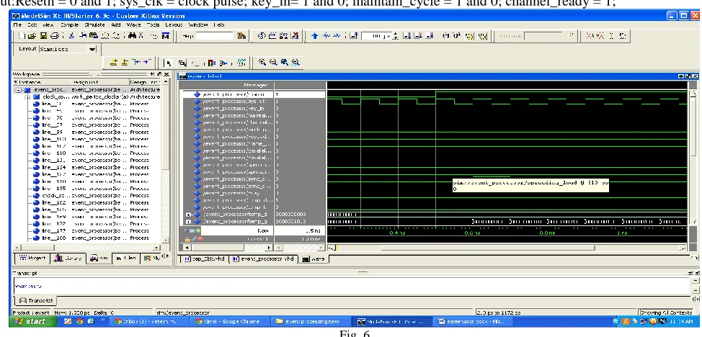Switch to the Project tab in Workspace
This screenshot has width=702, height=337.
click(x=32, y=259)
